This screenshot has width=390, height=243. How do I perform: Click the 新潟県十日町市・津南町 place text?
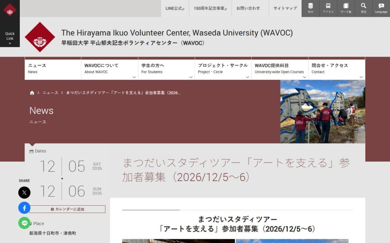(53, 233)
